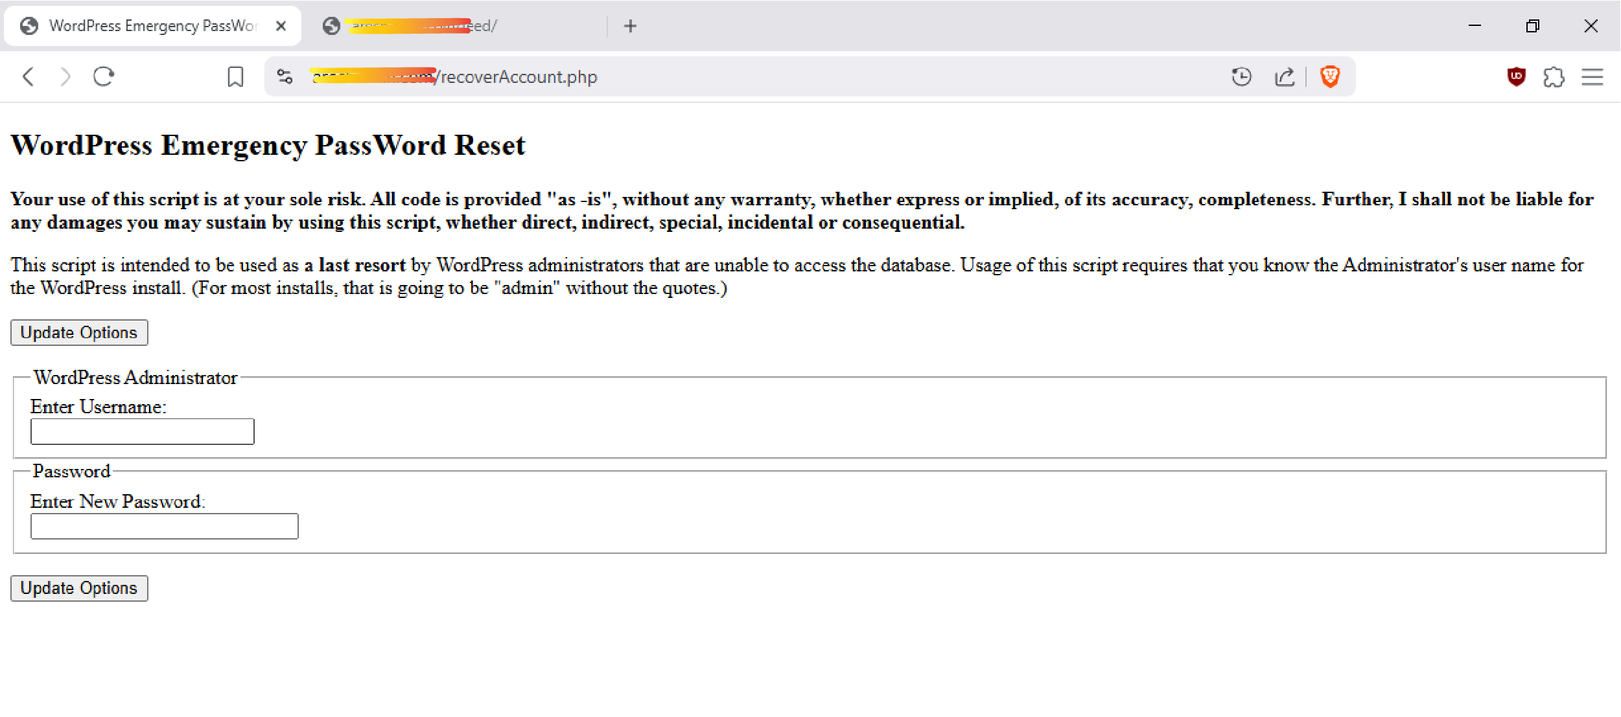This screenshot has height=717, width=1621.
Task: Close the browser window
Action: coord(1591,26)
